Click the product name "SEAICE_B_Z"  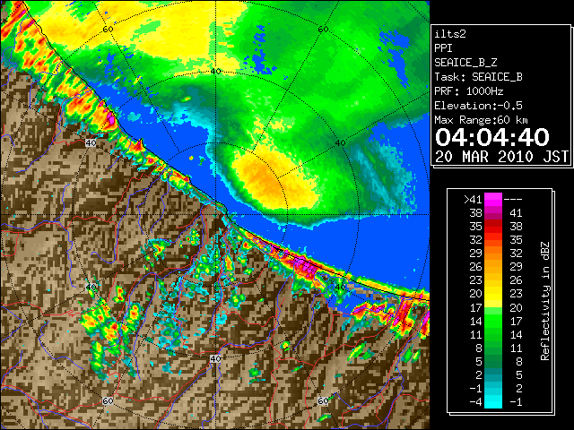465,63
